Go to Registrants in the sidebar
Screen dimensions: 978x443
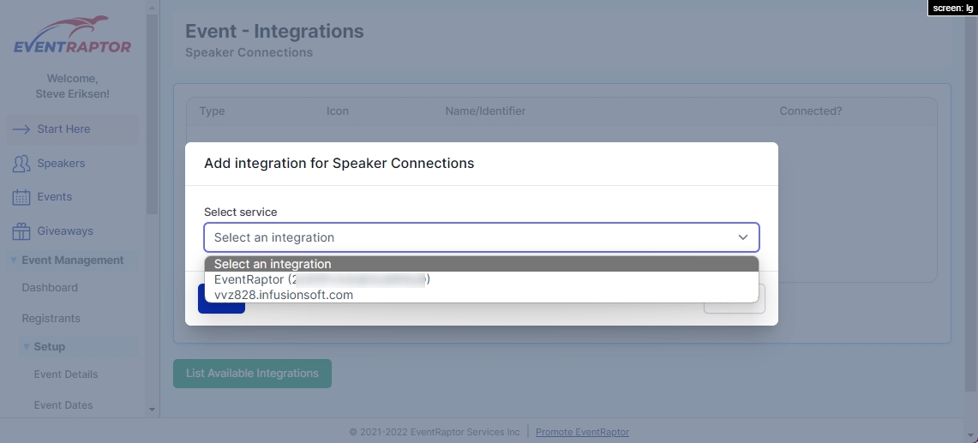[x=51, y=319]
